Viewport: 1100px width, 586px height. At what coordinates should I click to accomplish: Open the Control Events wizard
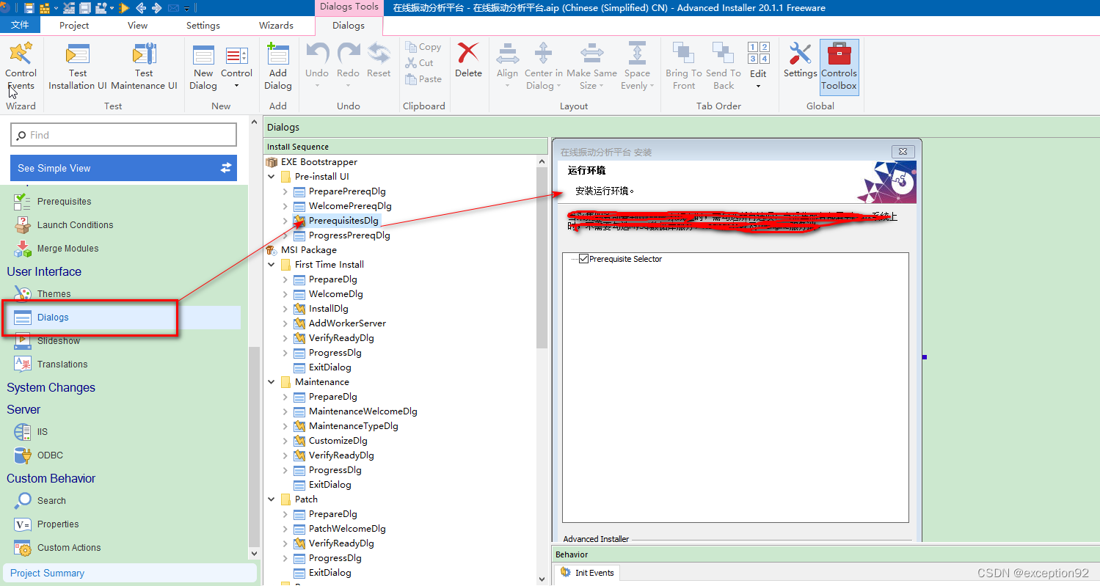[21, 67]
